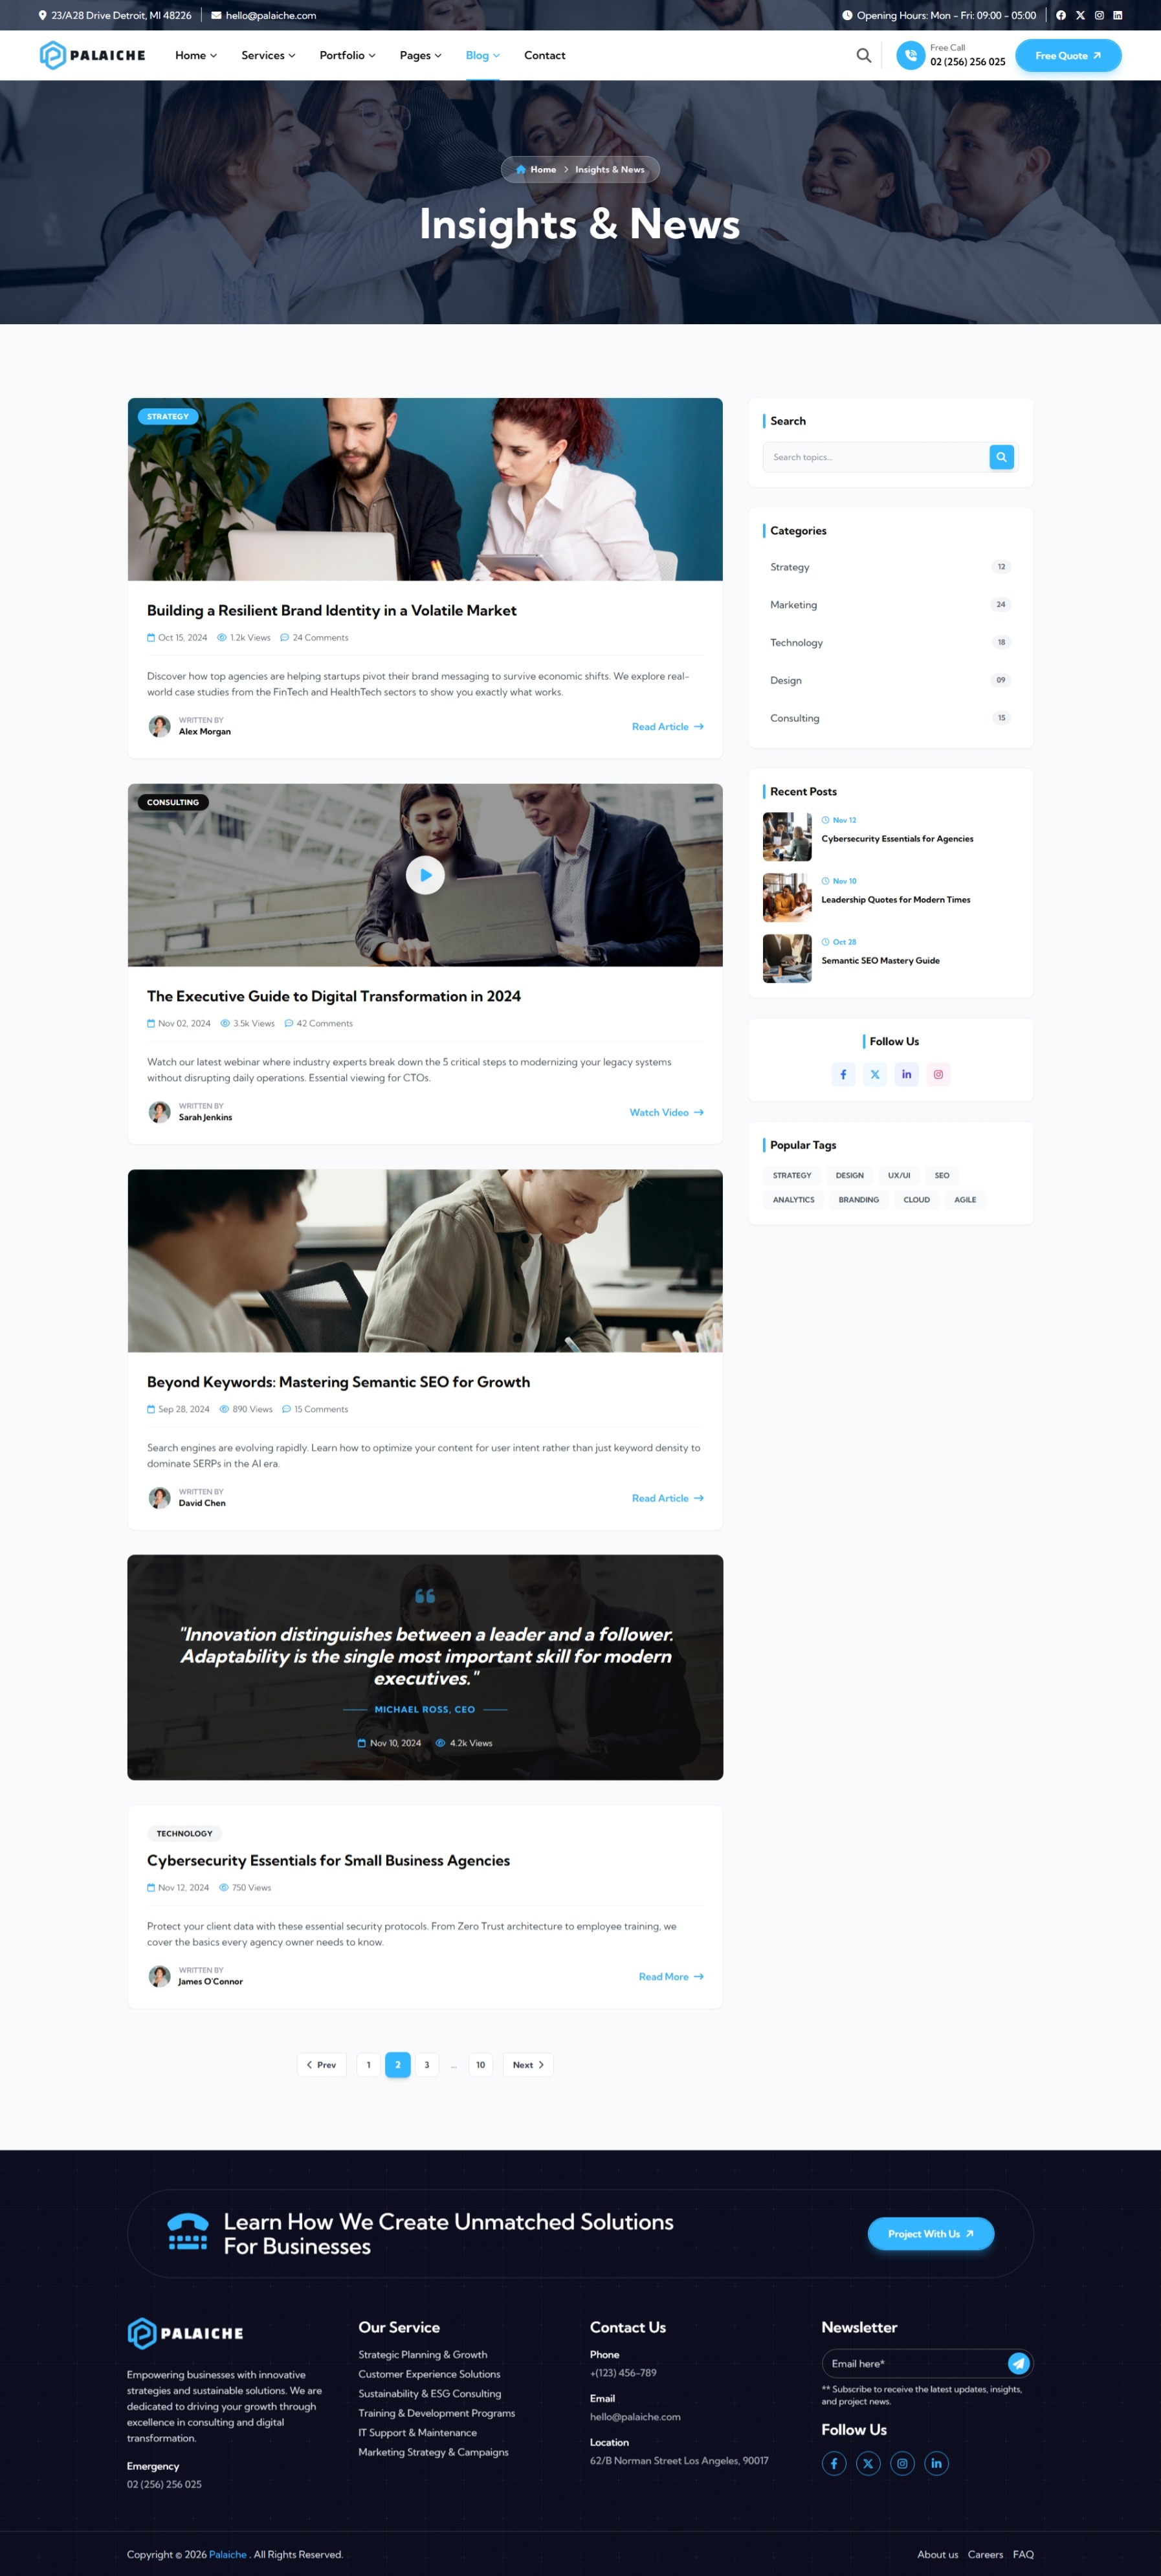Click David Chen's author avatar
The height and width of the screenshot is (2576, 1161).
point(160,1498)
